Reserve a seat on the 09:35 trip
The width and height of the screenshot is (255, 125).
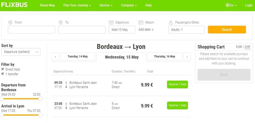(x=177, y=84)
